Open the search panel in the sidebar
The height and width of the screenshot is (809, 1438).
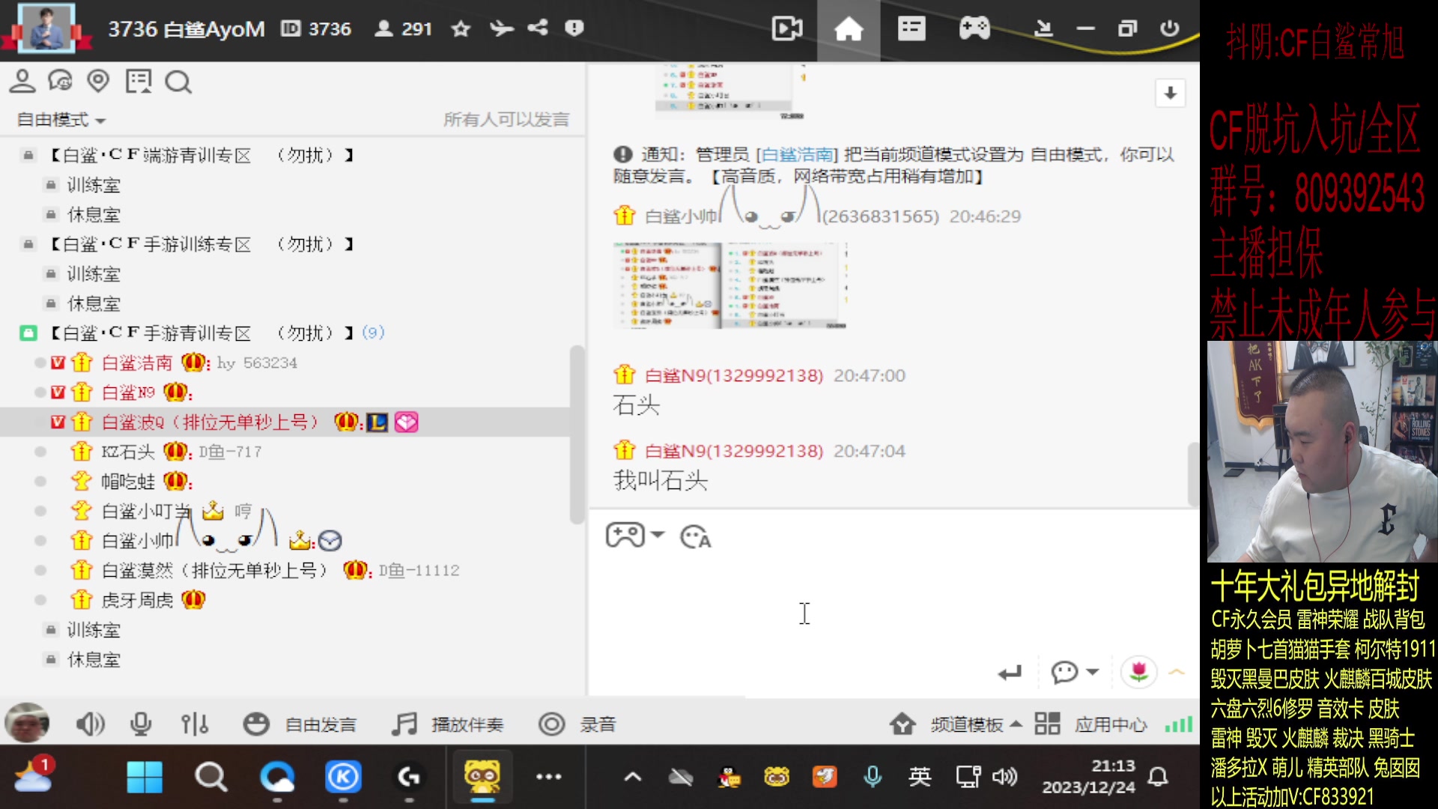[x=177, y=81]
